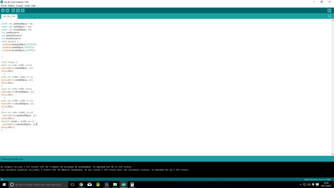Click the round orange-blue system tray icon
This screenshot has height=188, width=334.
click(x=313, y=185)
